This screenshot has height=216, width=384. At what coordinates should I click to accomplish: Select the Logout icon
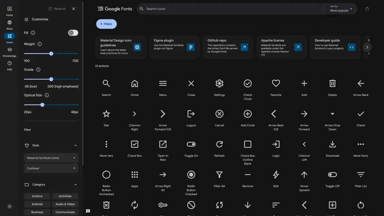(191, 114)
